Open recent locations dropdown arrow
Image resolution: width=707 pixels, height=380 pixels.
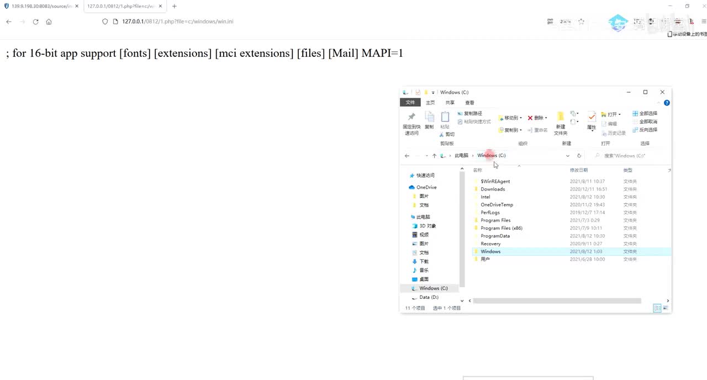[x=426, y=156]
